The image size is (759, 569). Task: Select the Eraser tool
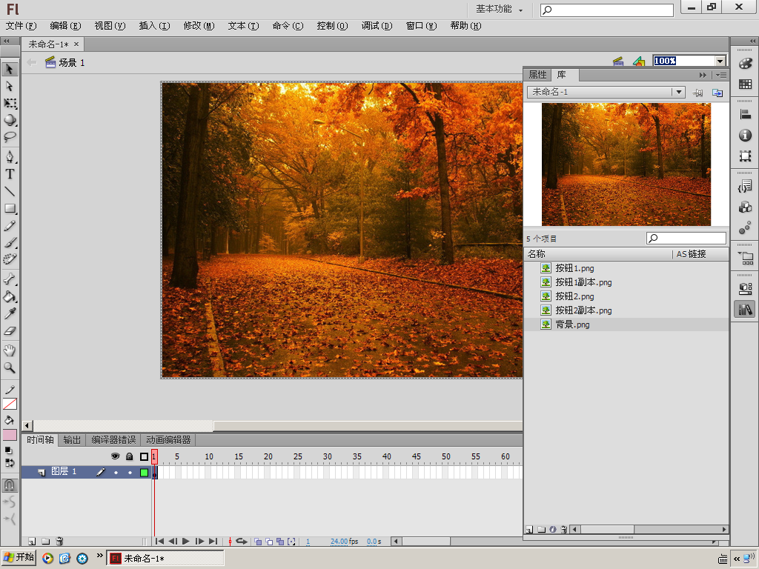(9, 331)
